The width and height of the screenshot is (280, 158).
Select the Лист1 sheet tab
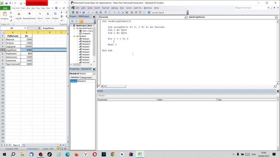point(16,145)
